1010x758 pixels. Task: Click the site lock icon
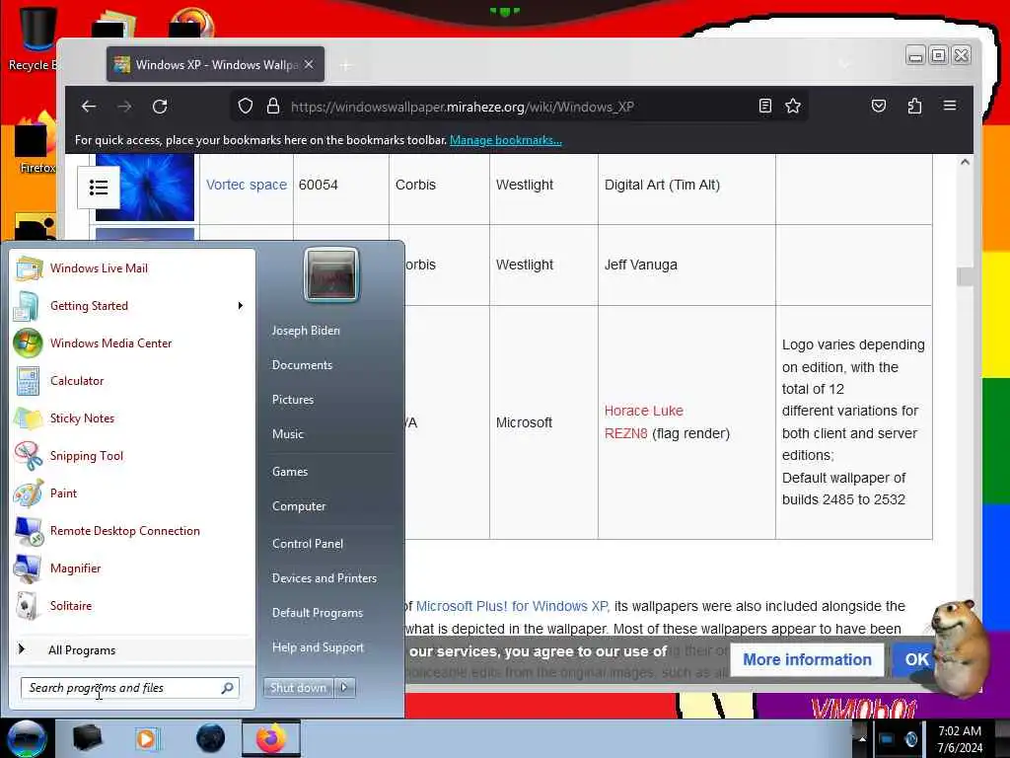tap(273, 107)
